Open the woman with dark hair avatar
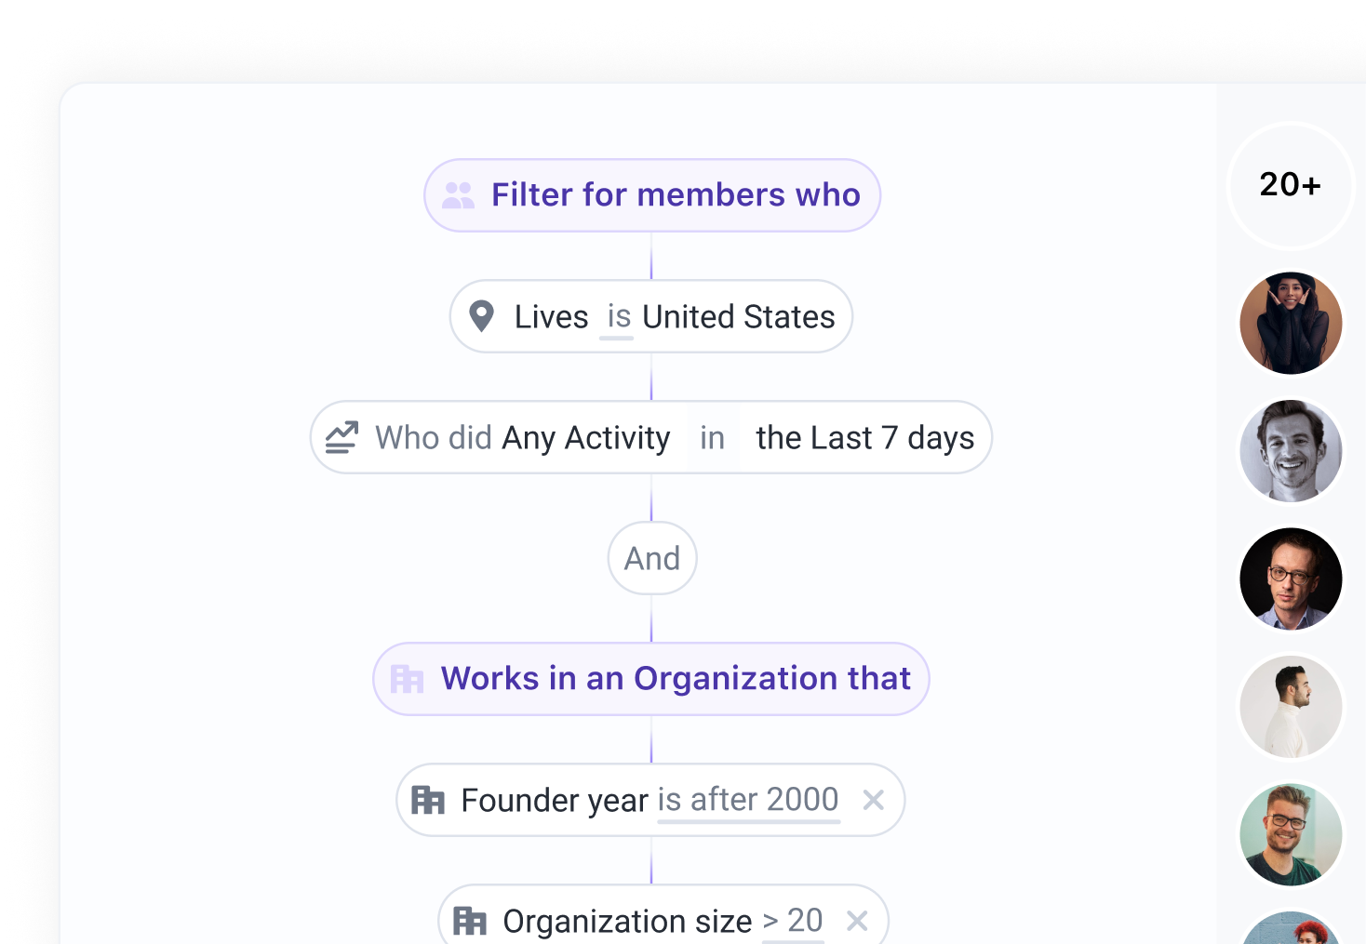 tap(1291, 323)
